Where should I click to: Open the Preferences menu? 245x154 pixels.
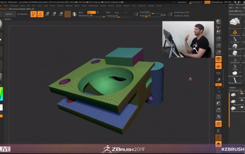pyautogui.click(x=93, y=6)
